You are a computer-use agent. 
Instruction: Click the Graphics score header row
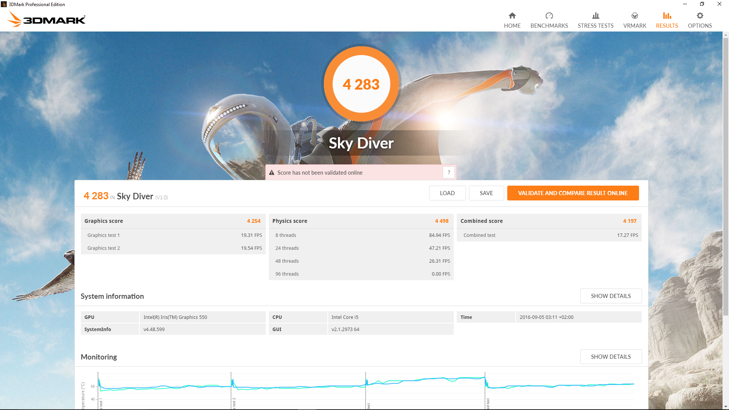pyautogui.click(x=173, y=221)
